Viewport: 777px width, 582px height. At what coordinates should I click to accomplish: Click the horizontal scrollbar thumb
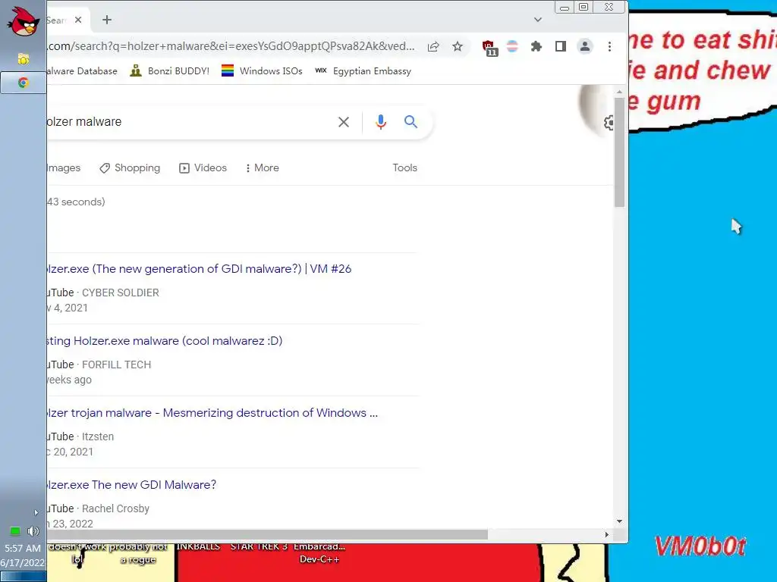click(x=268, y=534)
